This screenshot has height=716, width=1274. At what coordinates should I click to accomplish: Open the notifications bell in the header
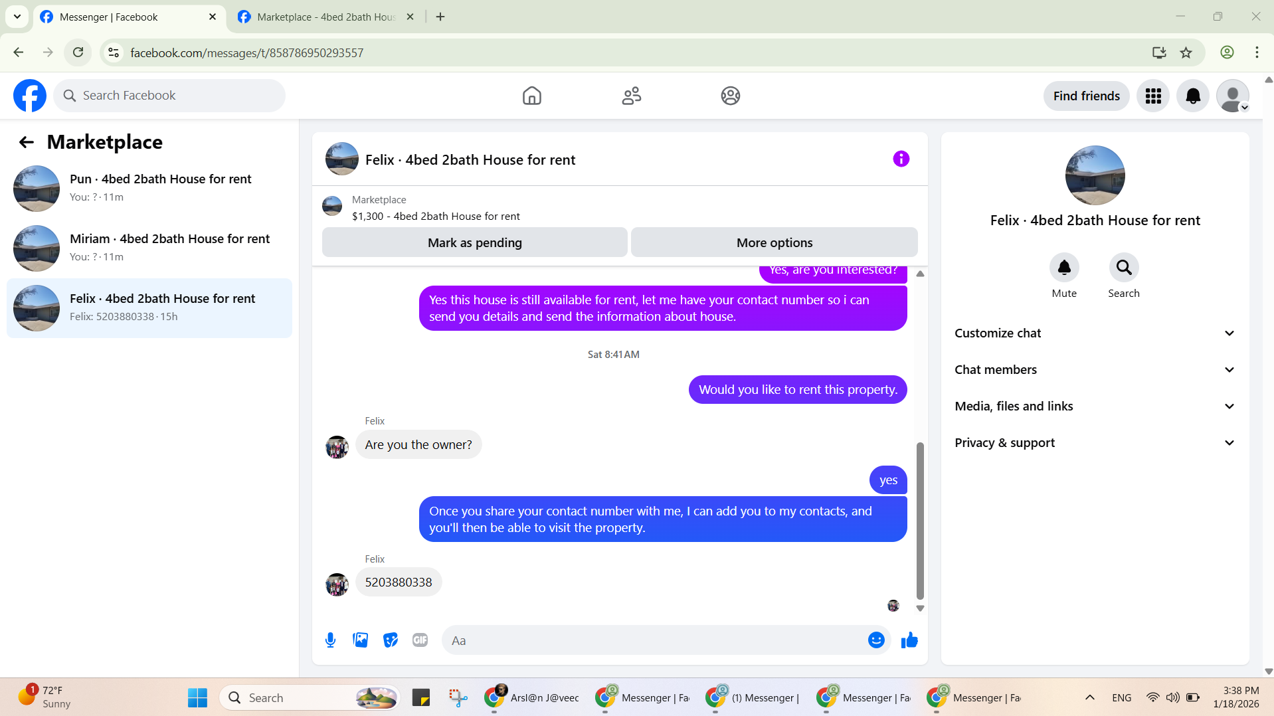1193,96
